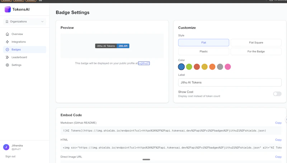Click Sign out

tap(10, 157)
